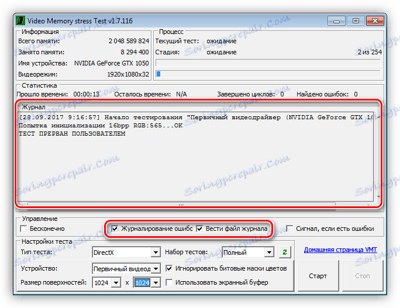
Task: Click the log line Попытка инициализации 16bpp
Action: (101, 126)
